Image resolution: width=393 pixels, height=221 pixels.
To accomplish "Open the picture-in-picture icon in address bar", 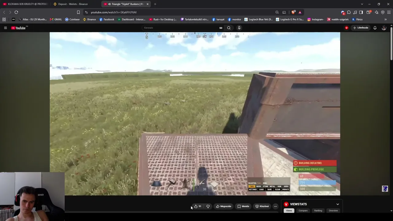I will click(x=284, y=12).
